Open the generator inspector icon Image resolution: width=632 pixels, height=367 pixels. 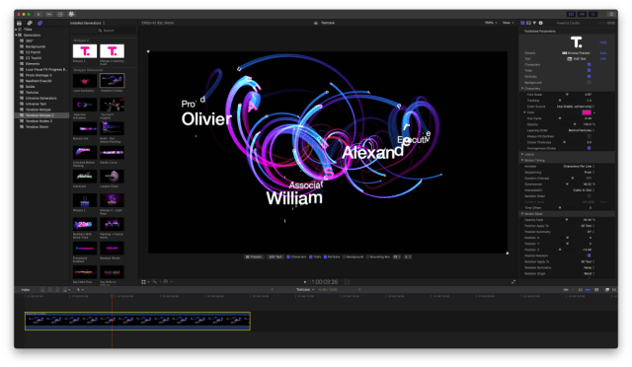click(x=522, y=23)
